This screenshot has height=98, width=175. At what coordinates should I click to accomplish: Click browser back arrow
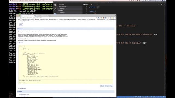coord(17,18)
